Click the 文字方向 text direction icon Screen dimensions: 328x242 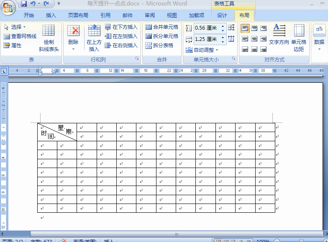tap(279, 31)
